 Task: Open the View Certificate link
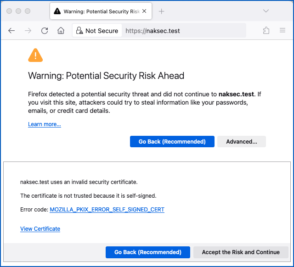pyautogui.click(x=40, y=229)
